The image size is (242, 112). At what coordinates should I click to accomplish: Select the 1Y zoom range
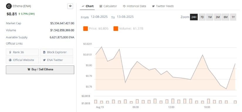click(233, 17)
